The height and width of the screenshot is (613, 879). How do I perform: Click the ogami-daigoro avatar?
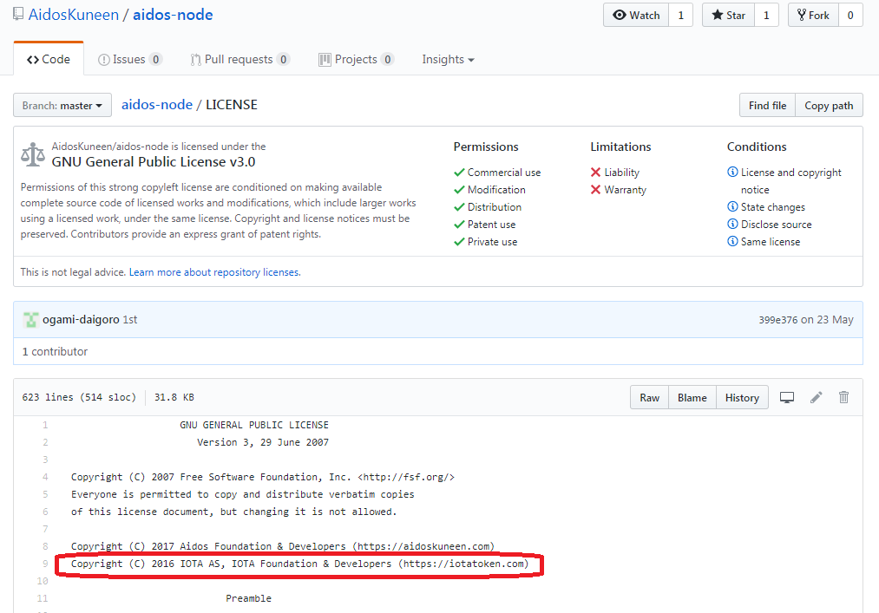pyautogui.click(x=31, y=319)
